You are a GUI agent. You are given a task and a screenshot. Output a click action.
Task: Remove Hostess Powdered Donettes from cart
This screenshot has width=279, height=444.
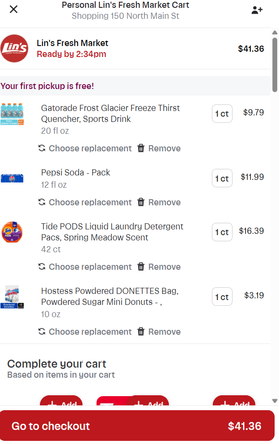[159, 332]
